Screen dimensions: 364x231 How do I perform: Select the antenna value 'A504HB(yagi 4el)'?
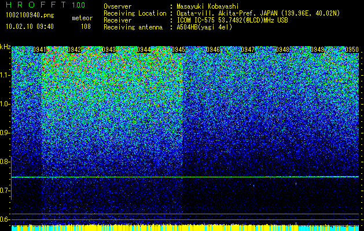click(x=204, y=27)
